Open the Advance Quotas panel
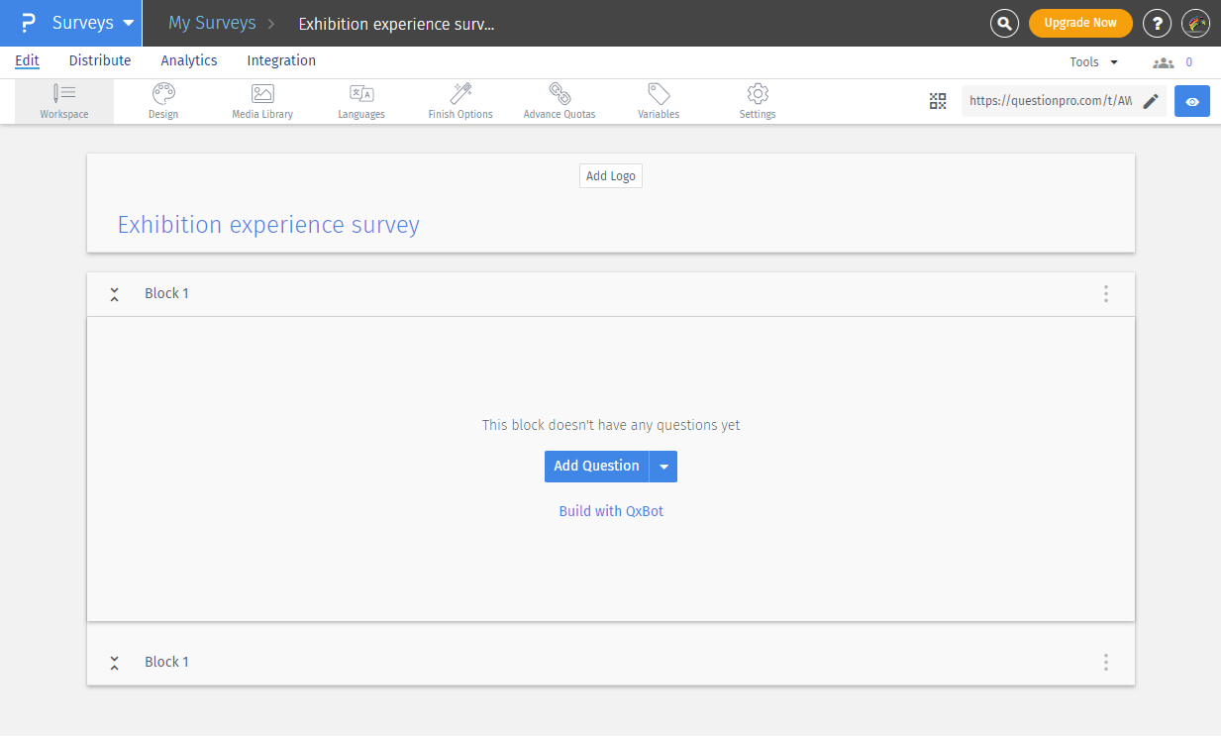 (x=559, y=100)
